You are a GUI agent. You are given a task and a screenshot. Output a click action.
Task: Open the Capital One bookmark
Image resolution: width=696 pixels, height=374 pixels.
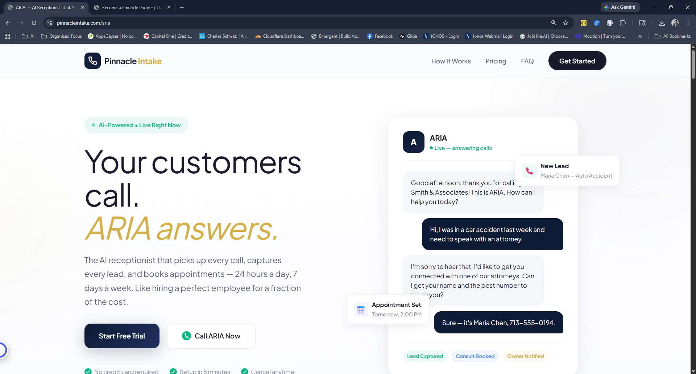point(168,36)
